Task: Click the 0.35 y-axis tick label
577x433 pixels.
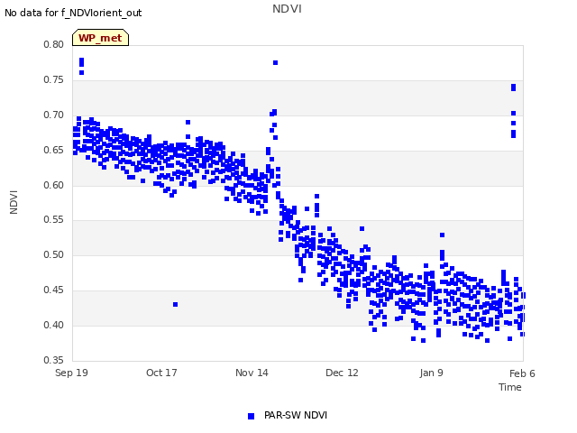Action: tap(54, 360)
